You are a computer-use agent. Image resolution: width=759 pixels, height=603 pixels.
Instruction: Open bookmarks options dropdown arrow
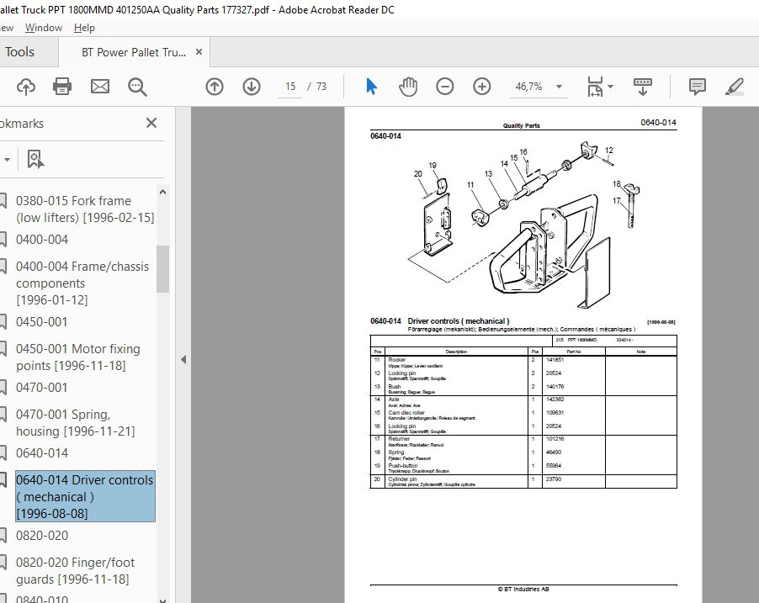[x=7, y=159]
